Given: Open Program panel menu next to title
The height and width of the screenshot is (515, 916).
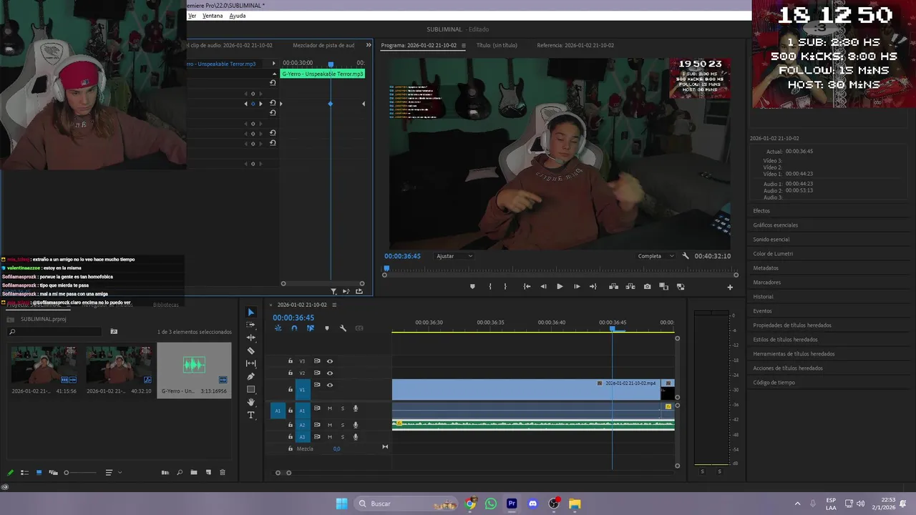Looking at the screenshot, I should [x=463, y=45].
